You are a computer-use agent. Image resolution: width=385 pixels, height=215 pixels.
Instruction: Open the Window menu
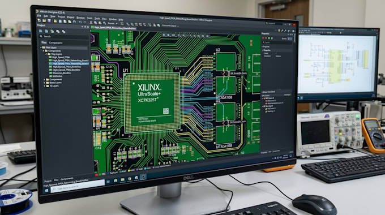coord(113,19)
